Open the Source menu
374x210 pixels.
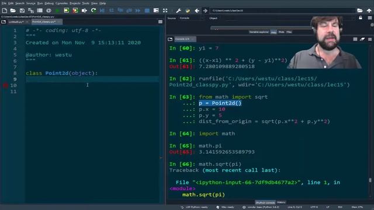(31, 3)
